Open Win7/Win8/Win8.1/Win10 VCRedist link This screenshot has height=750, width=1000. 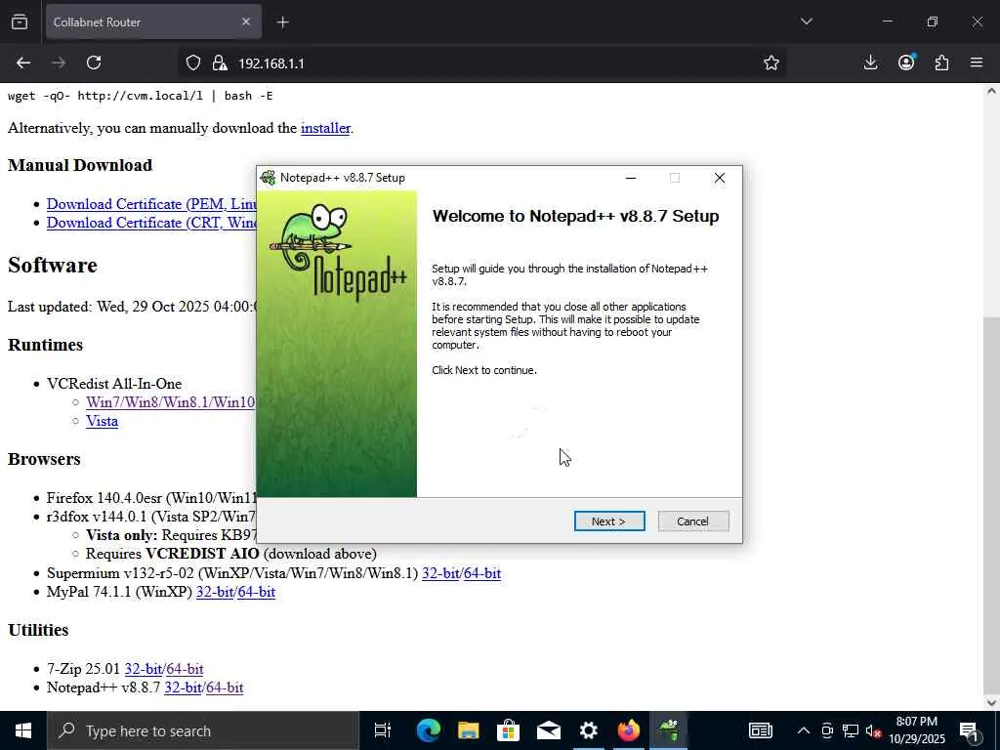170,402
